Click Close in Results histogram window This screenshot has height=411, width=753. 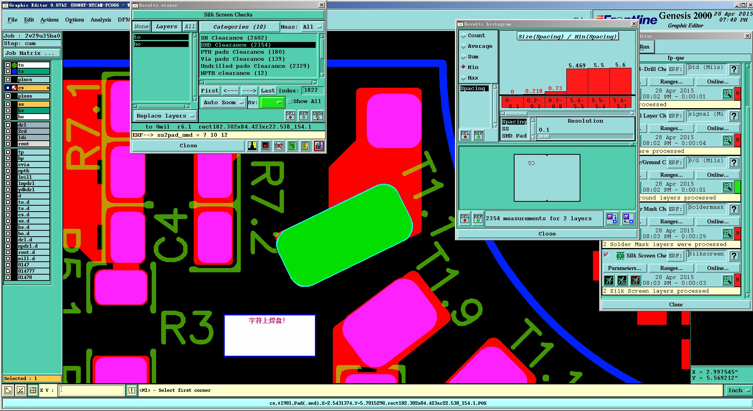click(x=547, y=234)
